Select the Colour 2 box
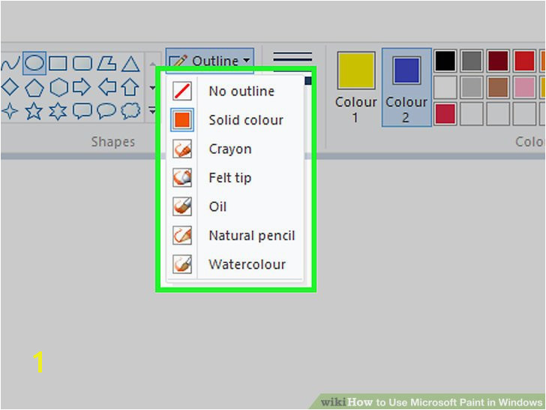The width and height of the screenshot is (546, 410). point(406,87)
